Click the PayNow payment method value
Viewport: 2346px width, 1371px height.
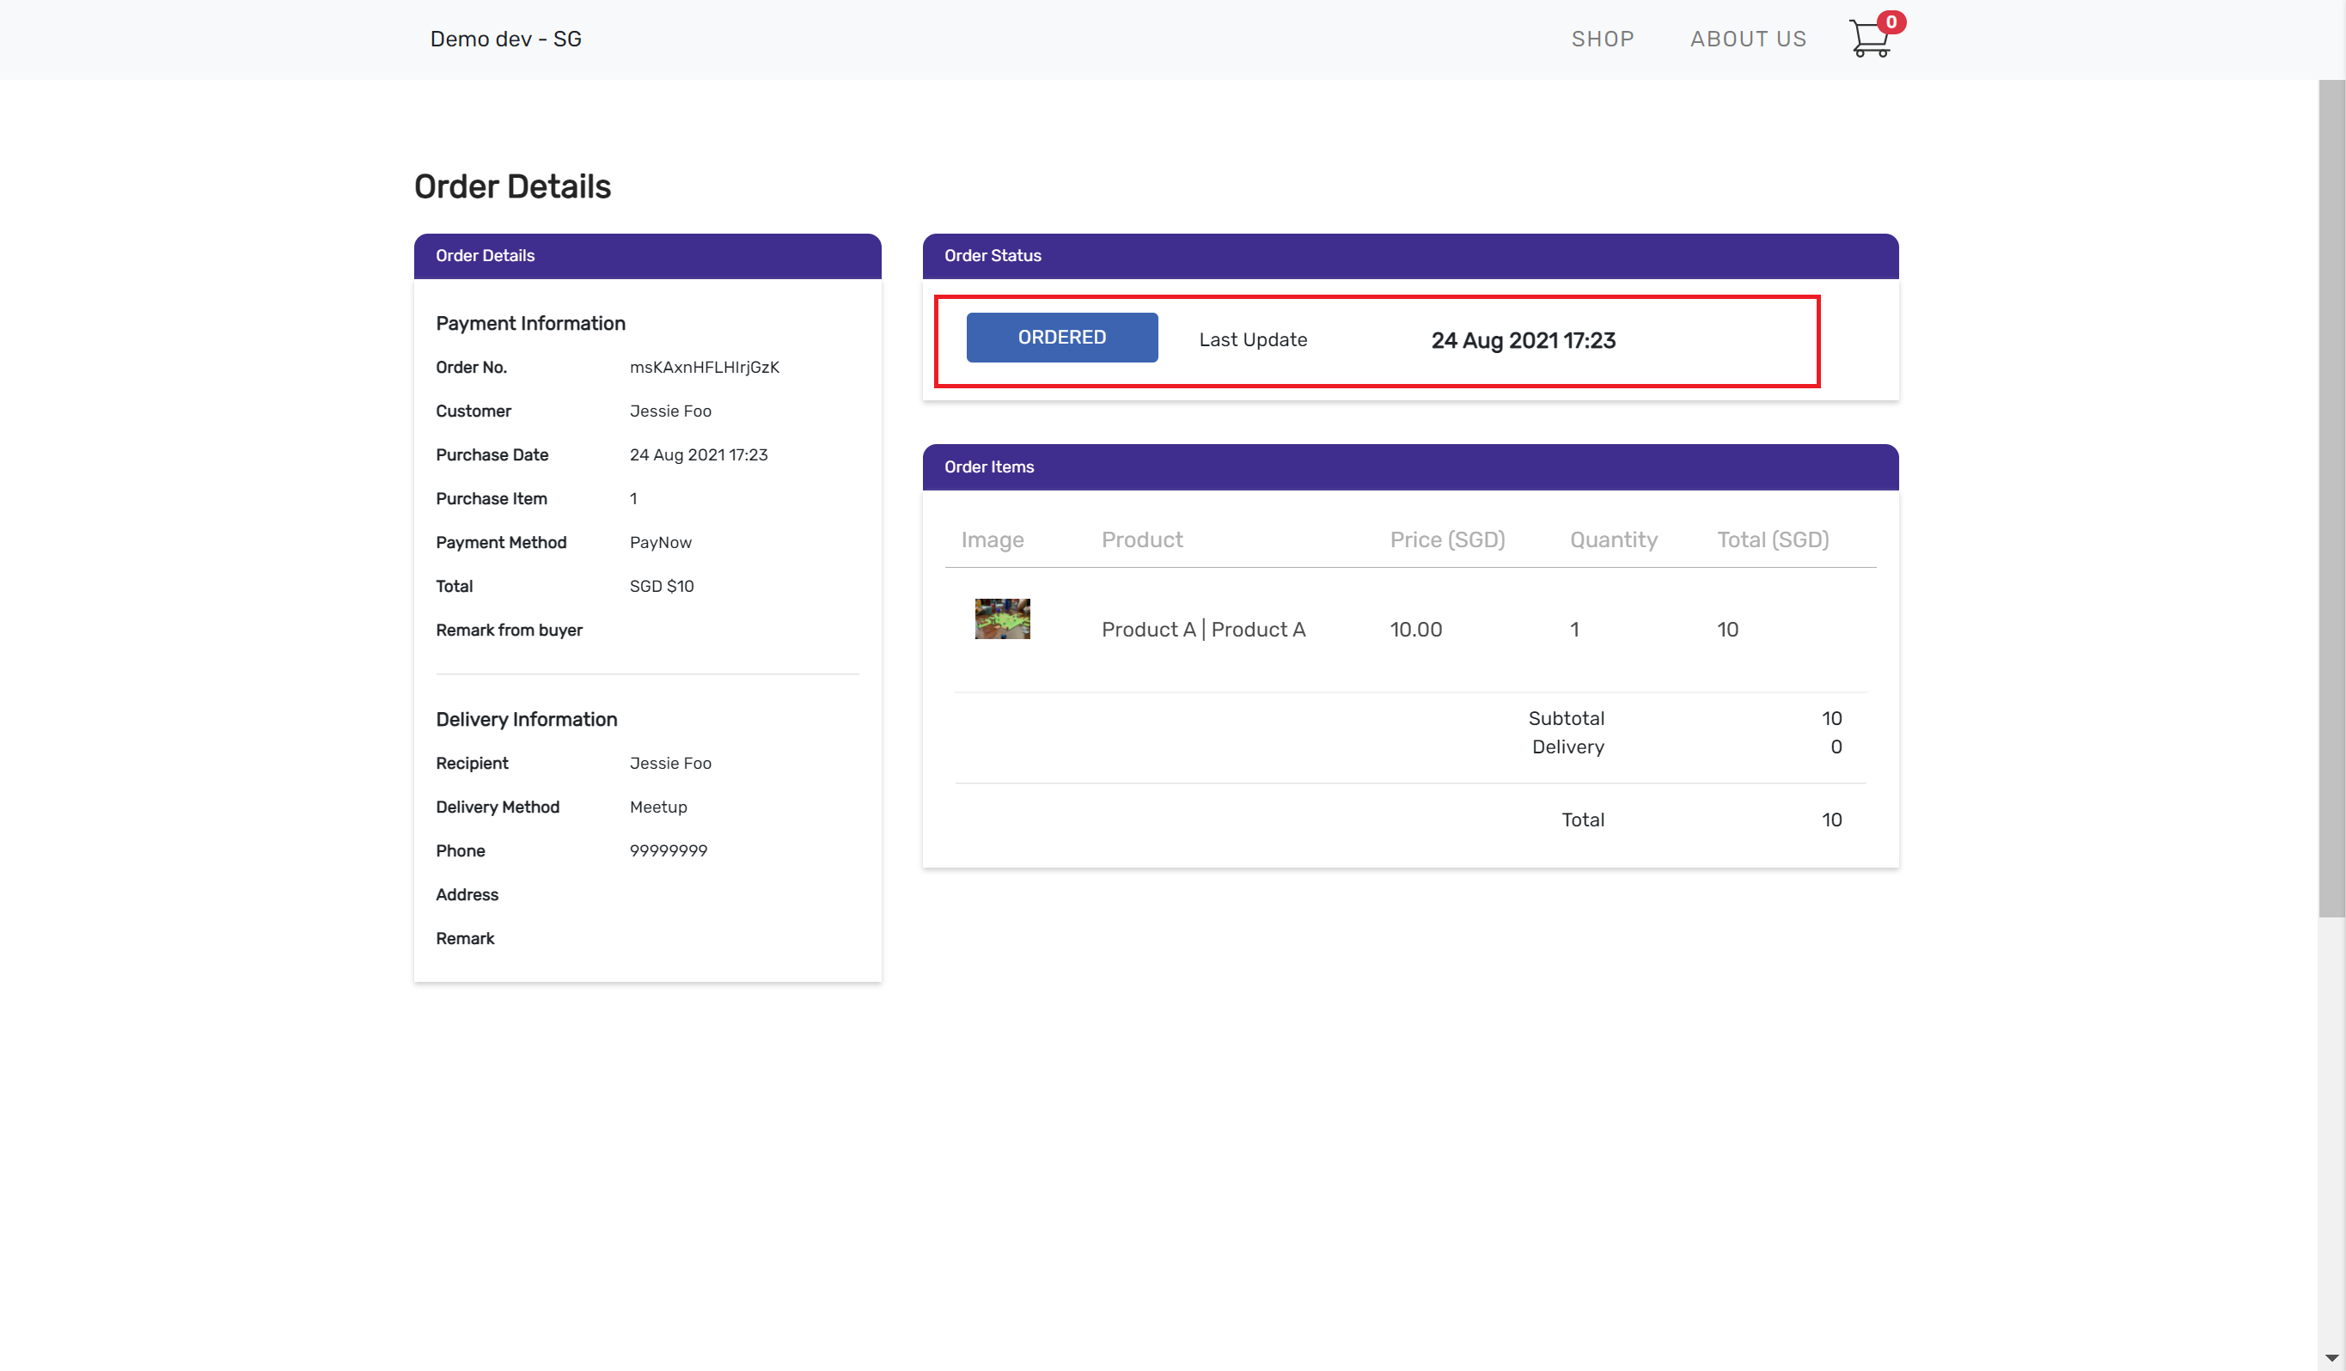(x=660, y=543)
